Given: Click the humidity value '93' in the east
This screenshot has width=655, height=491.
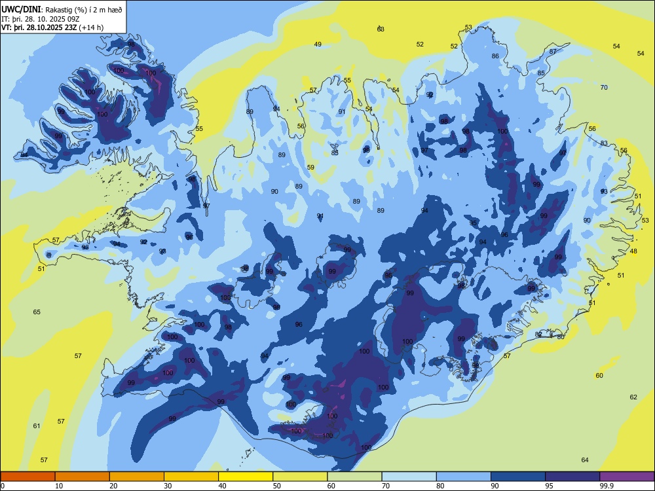Looking at the screenshot, I should 604,191.
